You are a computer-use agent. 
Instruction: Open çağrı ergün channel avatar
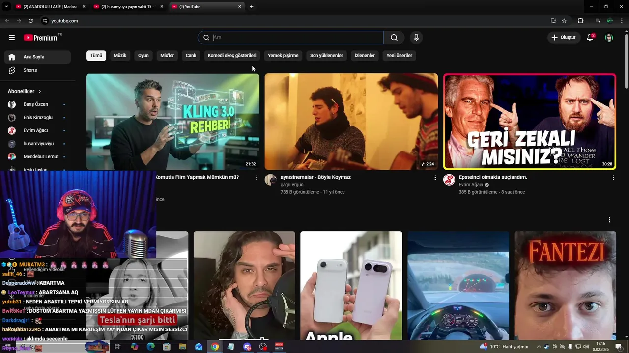coord(271,180)
